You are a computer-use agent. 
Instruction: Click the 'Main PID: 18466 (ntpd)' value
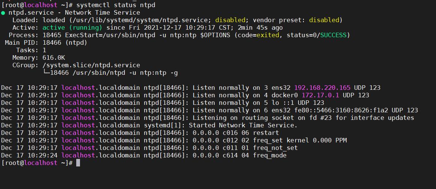pos(65,42)
